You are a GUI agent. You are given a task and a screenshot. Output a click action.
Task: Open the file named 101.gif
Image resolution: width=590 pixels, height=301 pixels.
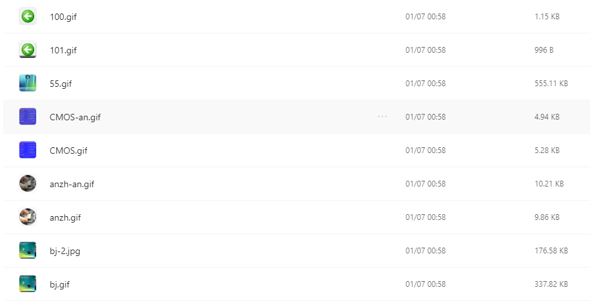click(x=63, y=50)
